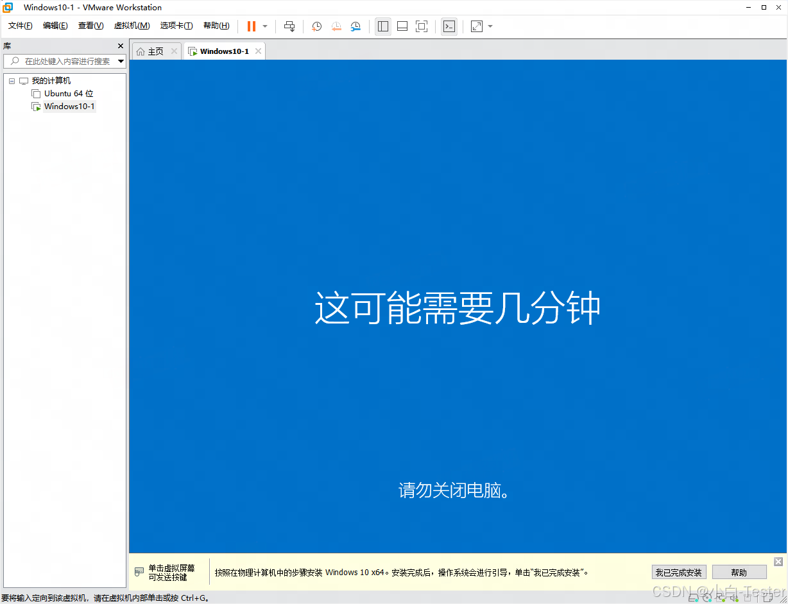The width and height of the screenshot is (788, 604).
Task: Click the 库 panel title
Action: click(7, 46)
